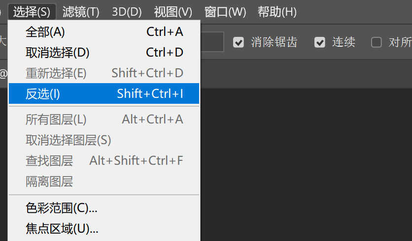Select 全部(A) menu entry
412x241 pixels.
click(104, 32)
